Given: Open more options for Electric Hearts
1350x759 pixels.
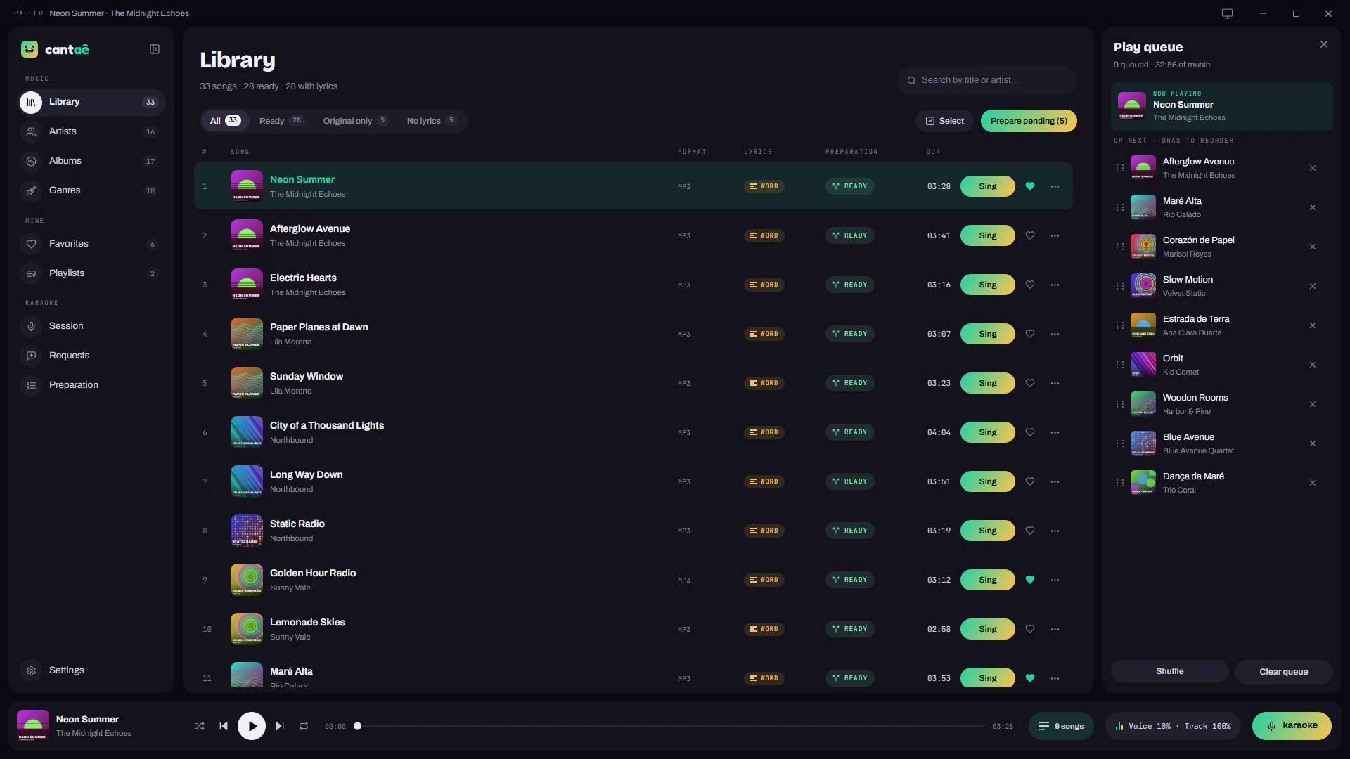Looking at the screenshot, I should point(1055,285).
